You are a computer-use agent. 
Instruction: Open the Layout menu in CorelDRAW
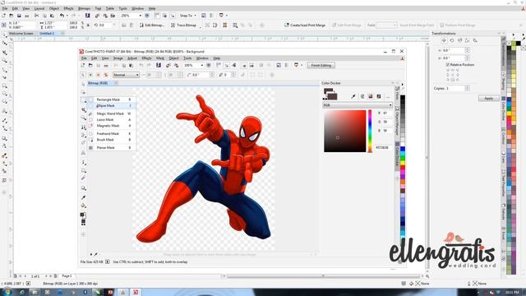point(39,8)
